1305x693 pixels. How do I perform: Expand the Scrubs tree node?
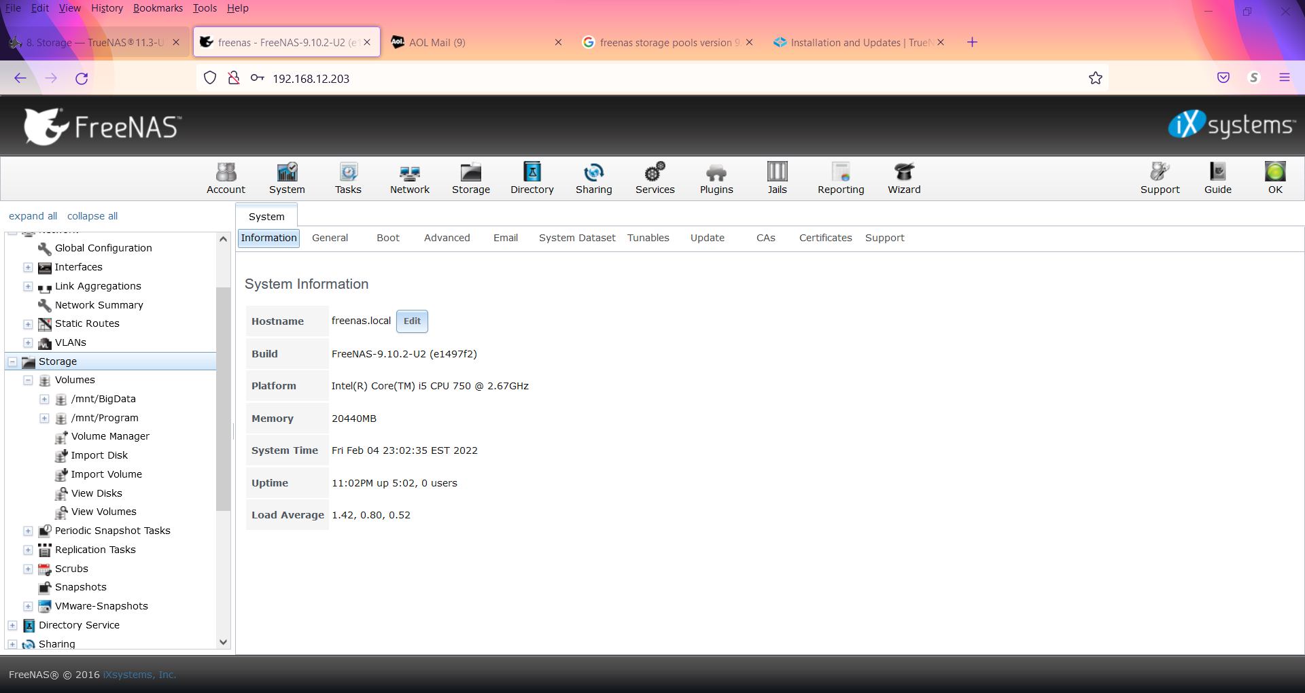(x=28, y=569)
